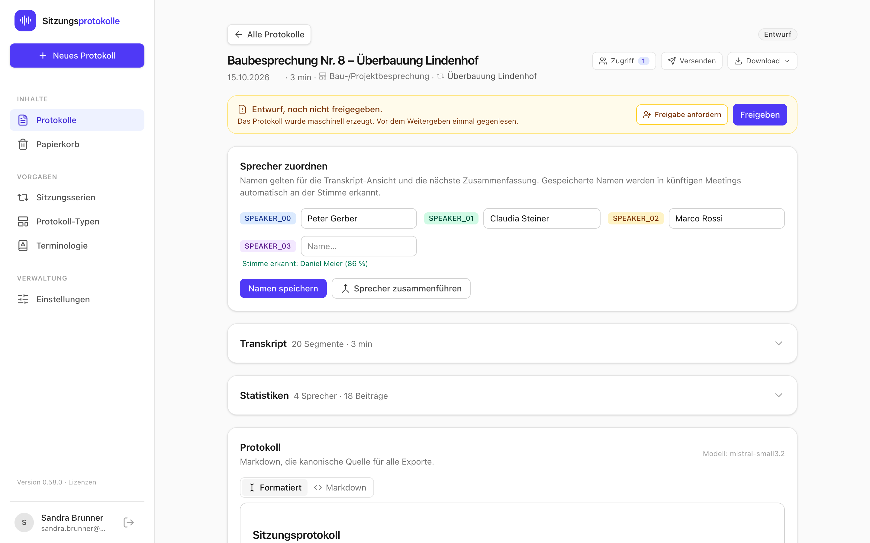Expand the Statistiken section chevron
This screenshot has width=870, height=543.
click(x=778, y=395)
